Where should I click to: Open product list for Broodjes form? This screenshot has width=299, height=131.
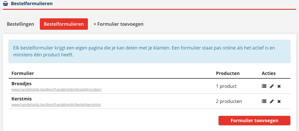pos(264,86)
